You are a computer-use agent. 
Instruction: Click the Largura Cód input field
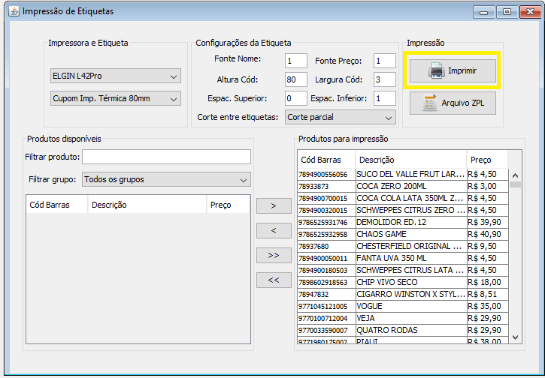(385, 79)
